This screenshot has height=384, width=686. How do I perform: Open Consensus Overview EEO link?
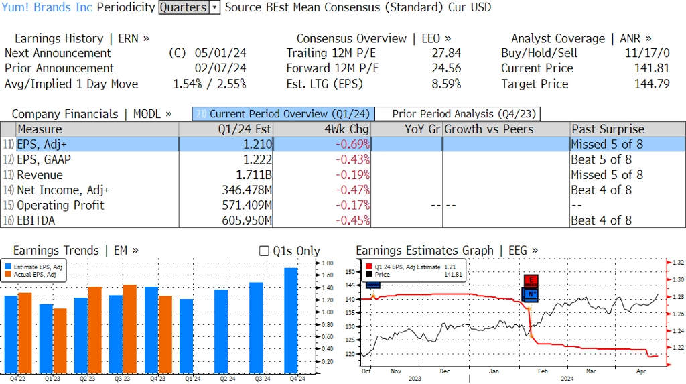pos(374,38)
